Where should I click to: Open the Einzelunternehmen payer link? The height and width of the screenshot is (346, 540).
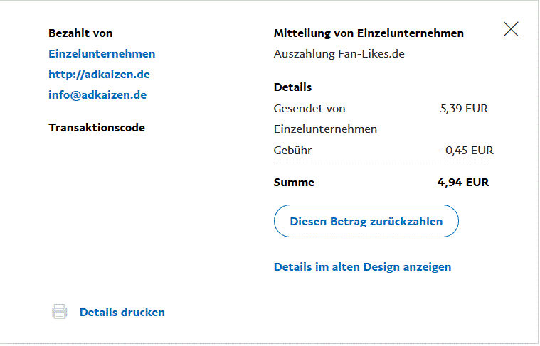pyautogui.click(x=102, y=54)
